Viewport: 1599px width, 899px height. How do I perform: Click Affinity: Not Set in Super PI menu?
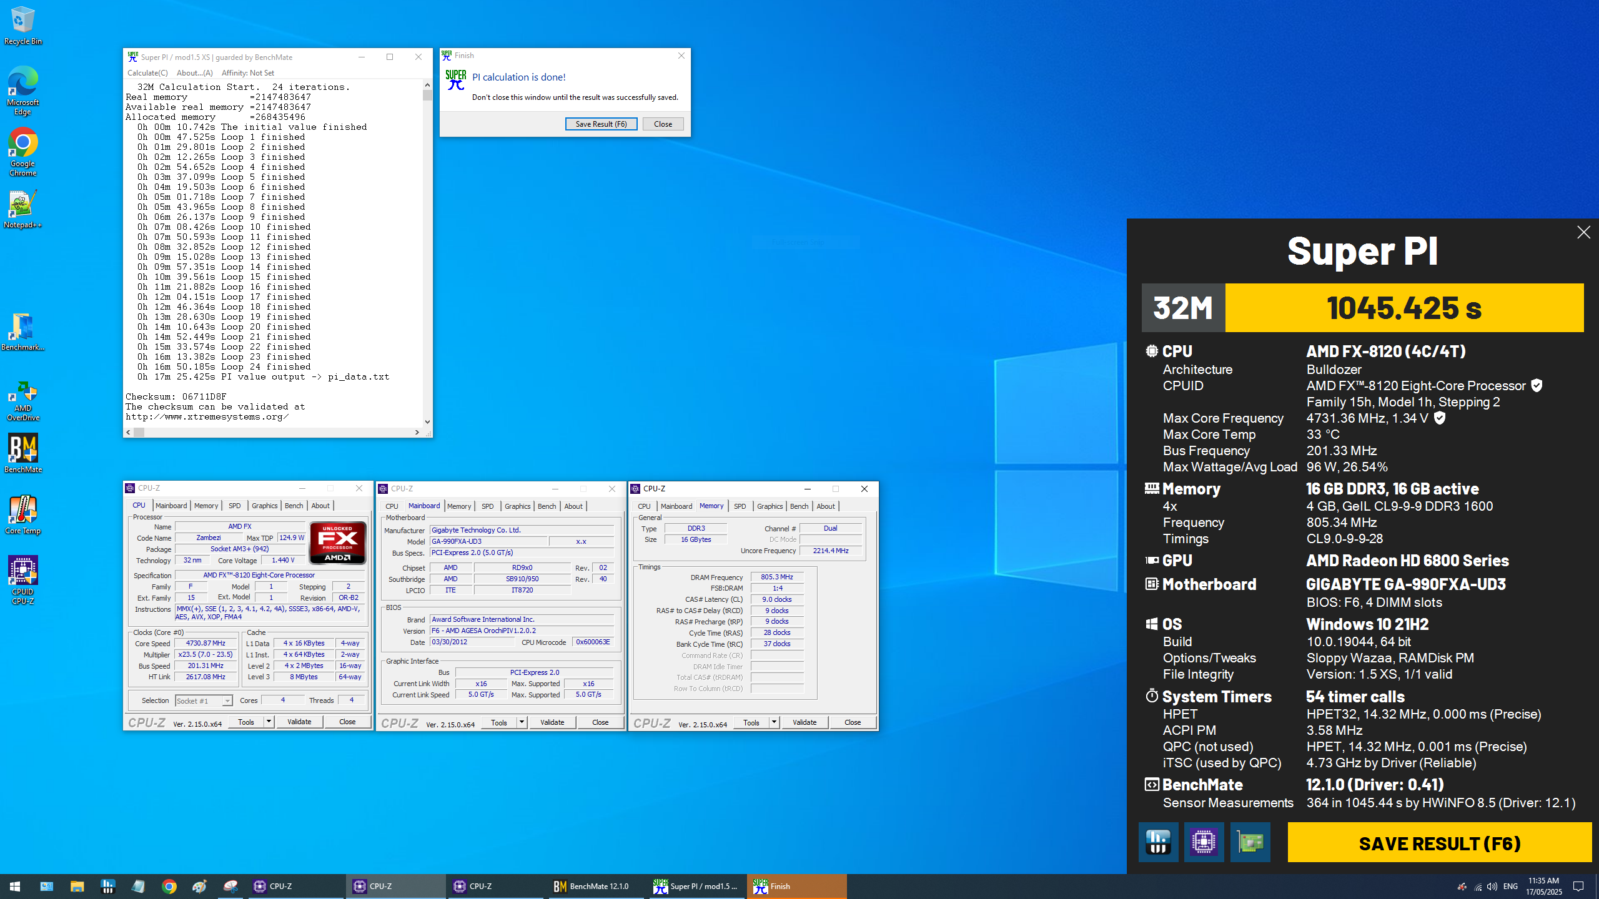pos(248,73)
